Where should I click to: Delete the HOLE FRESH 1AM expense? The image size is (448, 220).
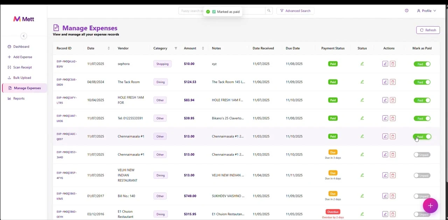pos(393,100)
